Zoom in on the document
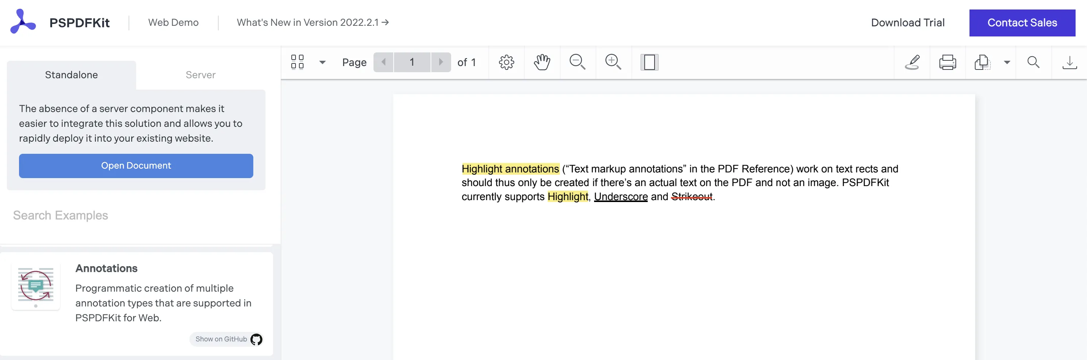The image size is (1087, 360). tap(613, 62)
